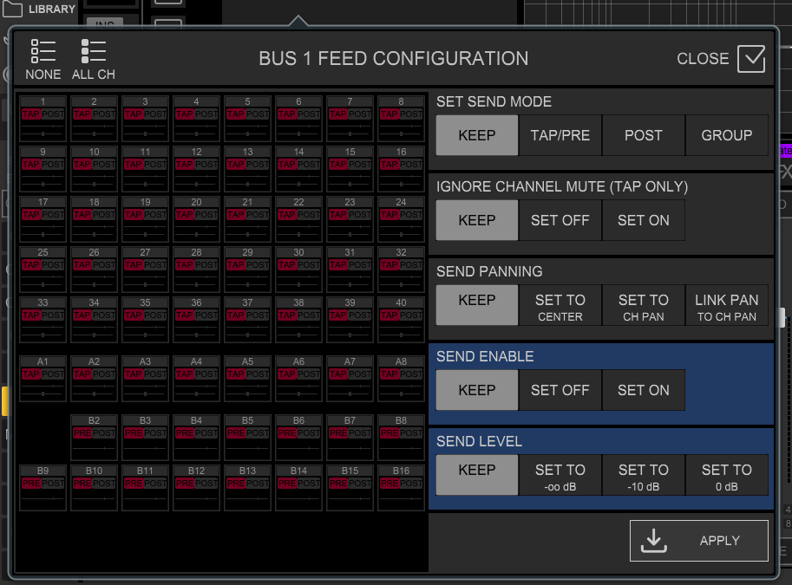
Task: Set send mode to POST
Action: 644,135
